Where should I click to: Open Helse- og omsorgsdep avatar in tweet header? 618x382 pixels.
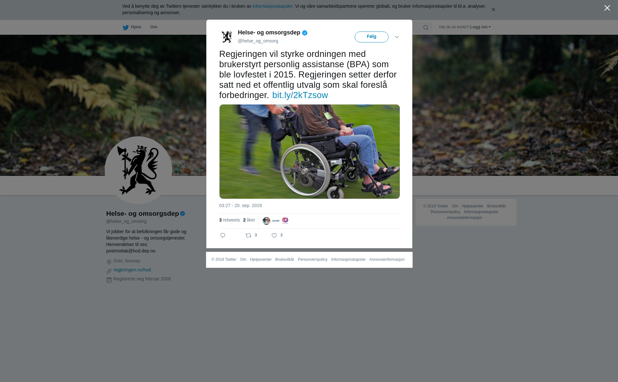(227, 37)
